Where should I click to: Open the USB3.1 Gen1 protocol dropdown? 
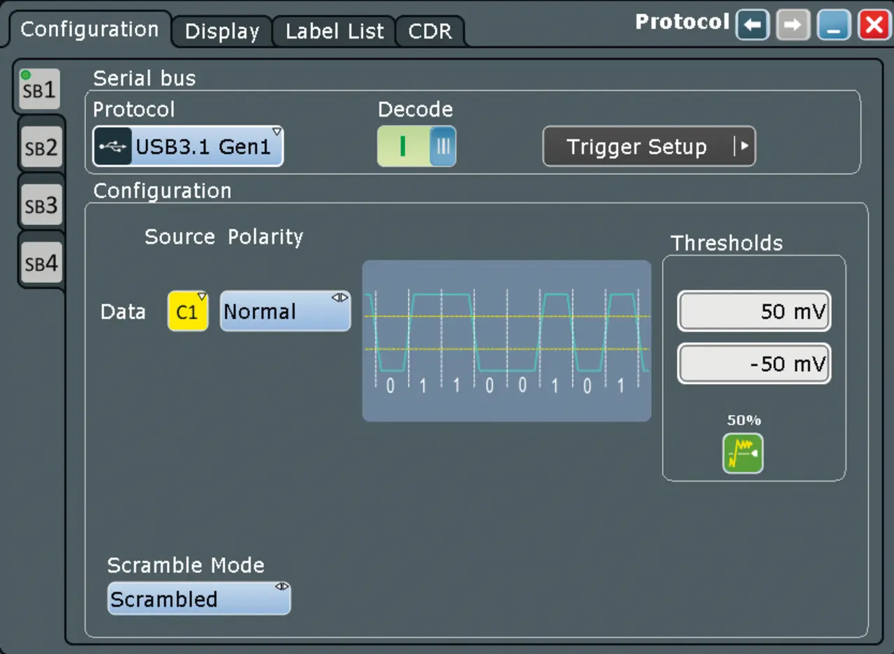pos(207,147)
